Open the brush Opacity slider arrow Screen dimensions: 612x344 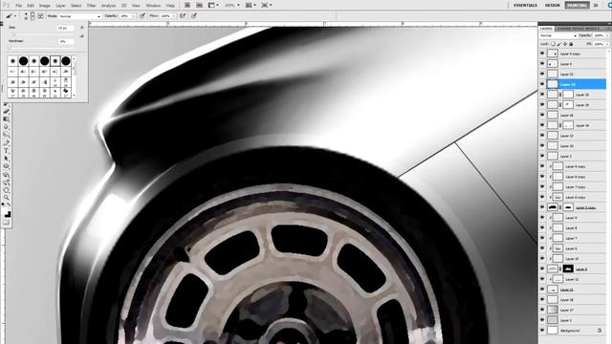pos(134,16)
